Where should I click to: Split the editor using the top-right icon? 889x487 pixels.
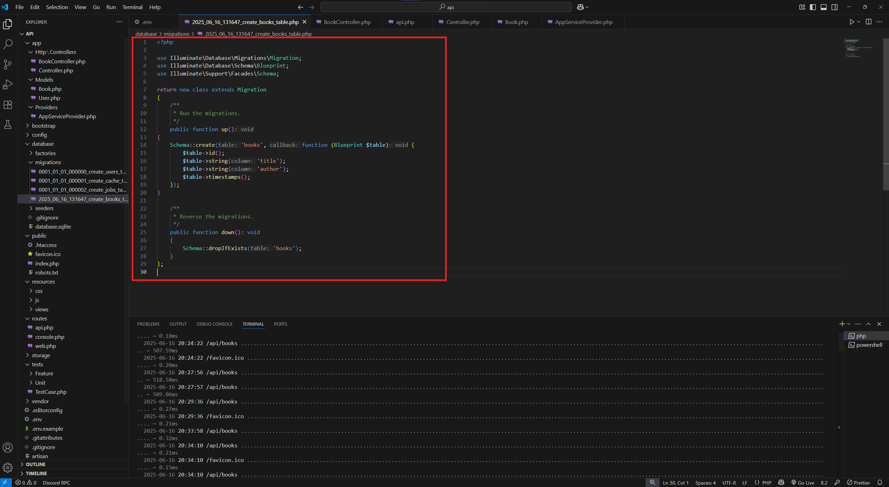coord(868,22)
